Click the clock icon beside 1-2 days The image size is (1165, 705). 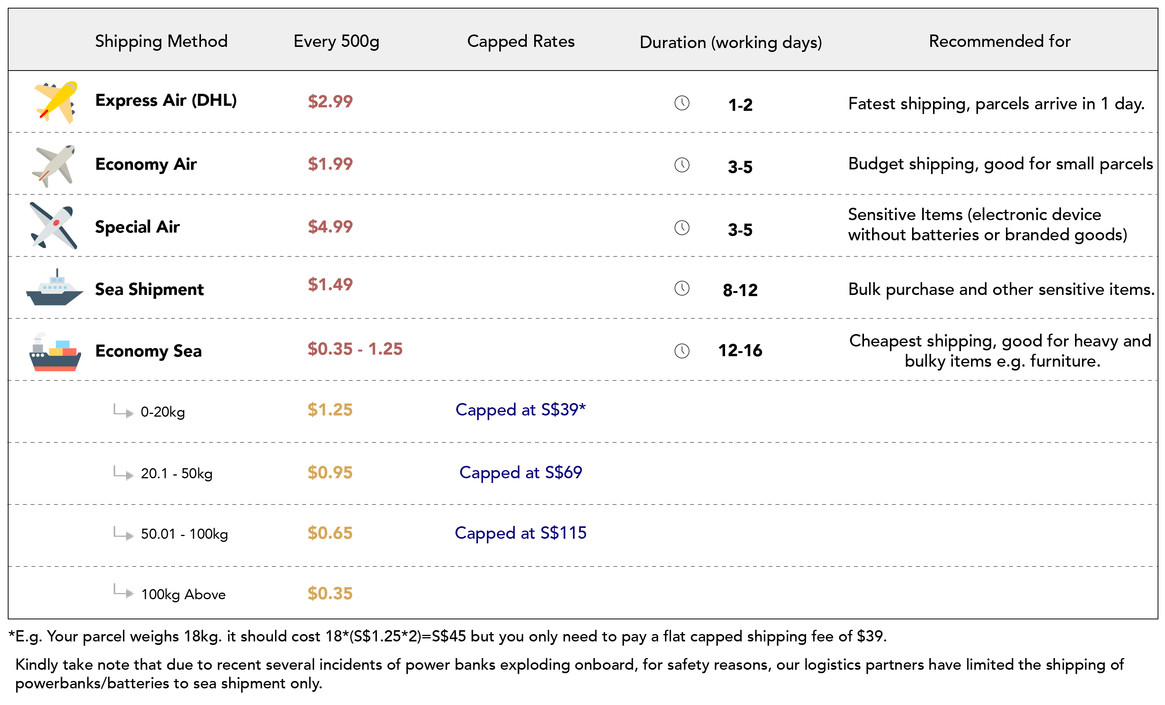point(682,103)
